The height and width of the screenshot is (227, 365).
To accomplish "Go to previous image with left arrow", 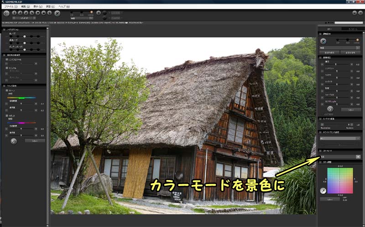I will coord(14,18).
